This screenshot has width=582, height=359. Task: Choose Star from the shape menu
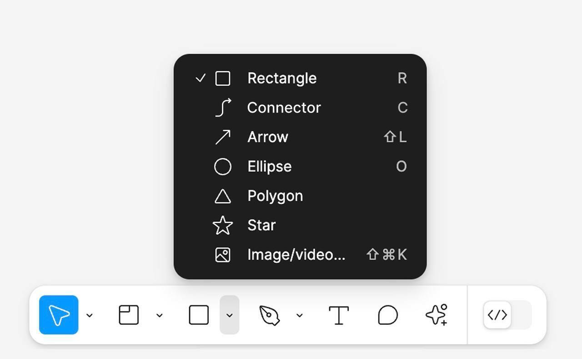[x=300, y=225]
